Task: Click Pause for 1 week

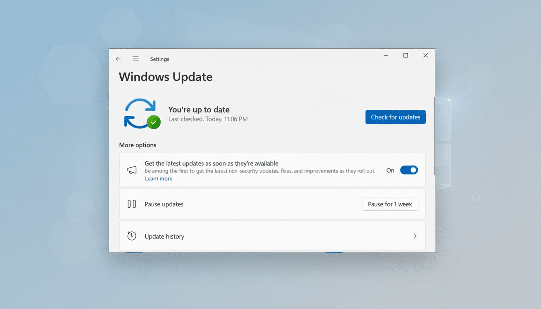Action: click(x=390, y=204)
